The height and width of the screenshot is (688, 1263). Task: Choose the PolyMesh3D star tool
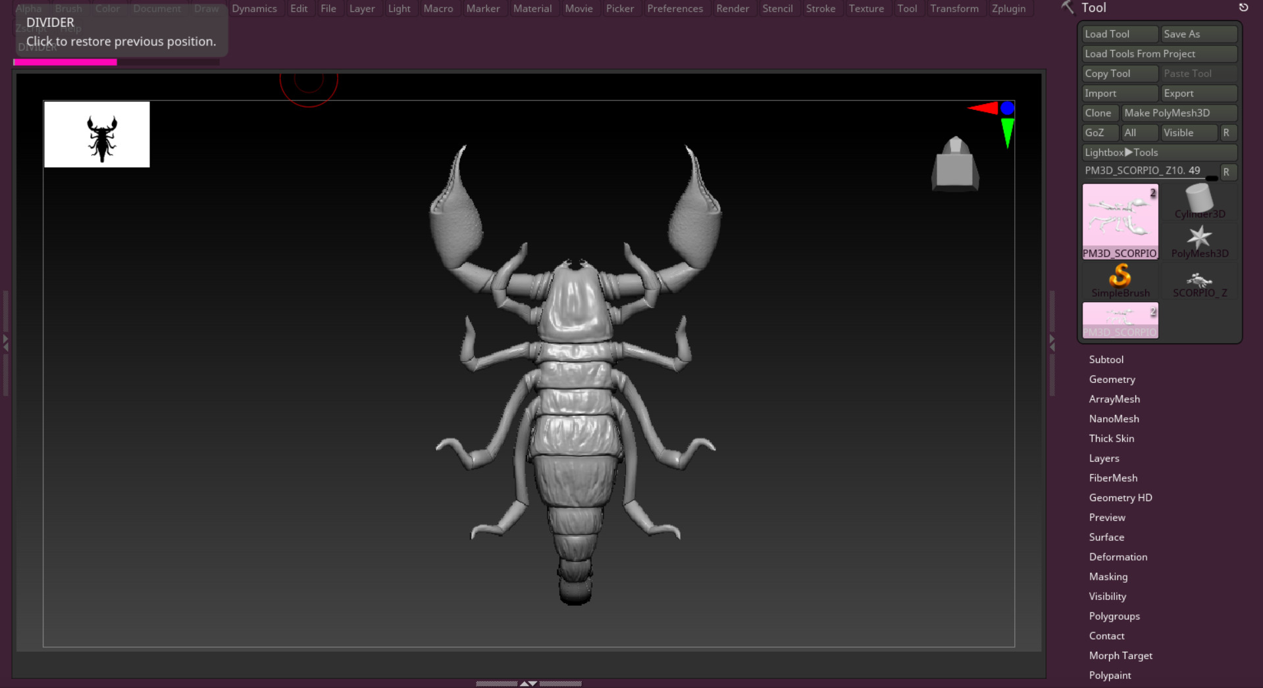pyautogui.click(x=1199, y=241)
